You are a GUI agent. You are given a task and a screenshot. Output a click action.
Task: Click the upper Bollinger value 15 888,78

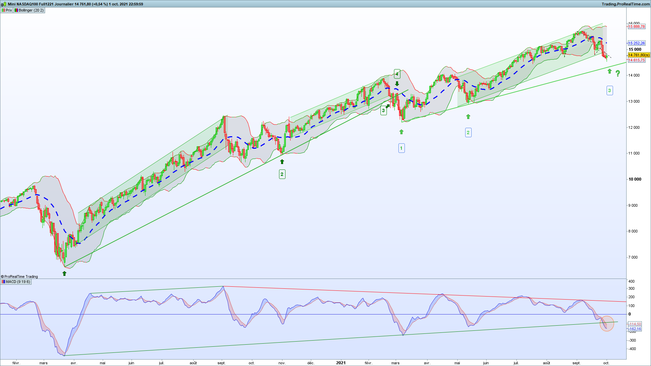tap(636, 26)
